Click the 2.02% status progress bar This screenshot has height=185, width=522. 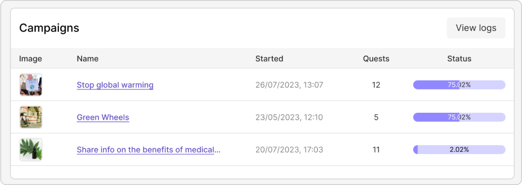point(459,150)
